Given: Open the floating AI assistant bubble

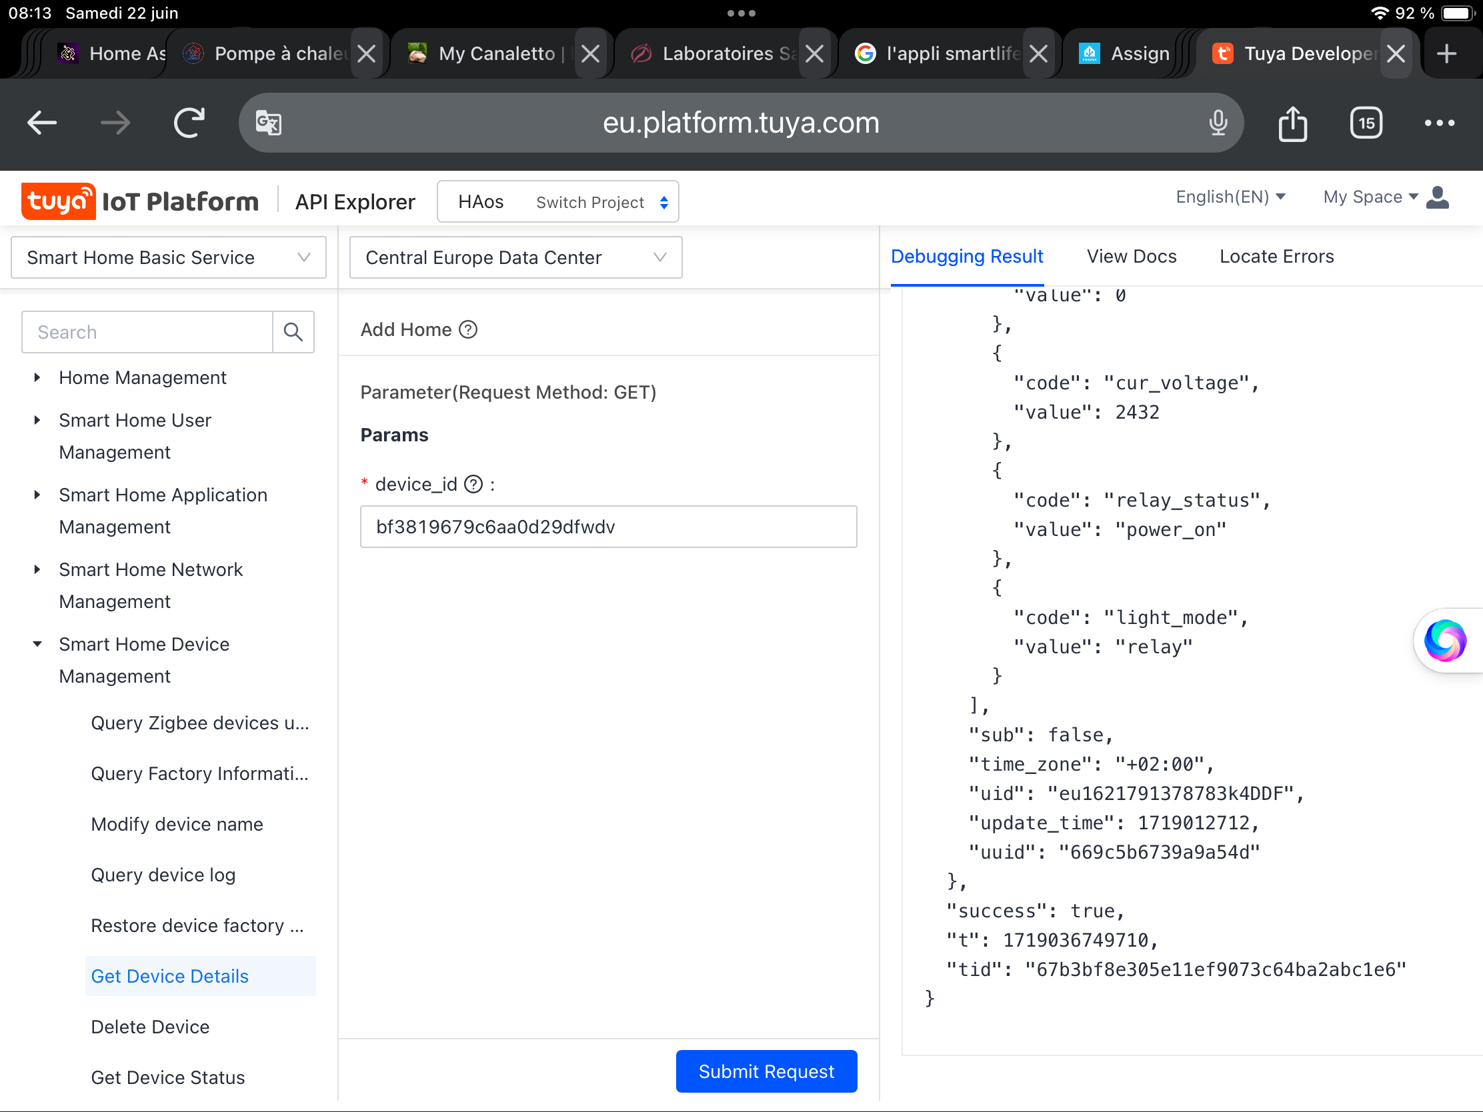Looking at the screenshot, I should click(1446, 641).
